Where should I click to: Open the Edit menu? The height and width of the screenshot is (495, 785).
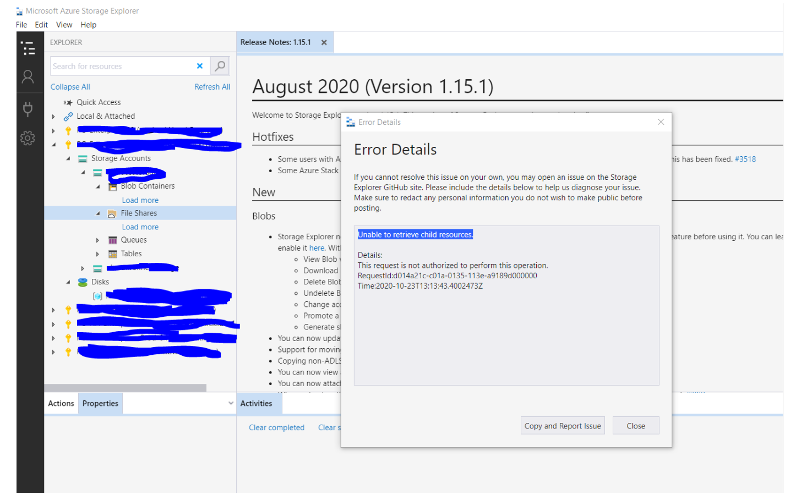41,25
